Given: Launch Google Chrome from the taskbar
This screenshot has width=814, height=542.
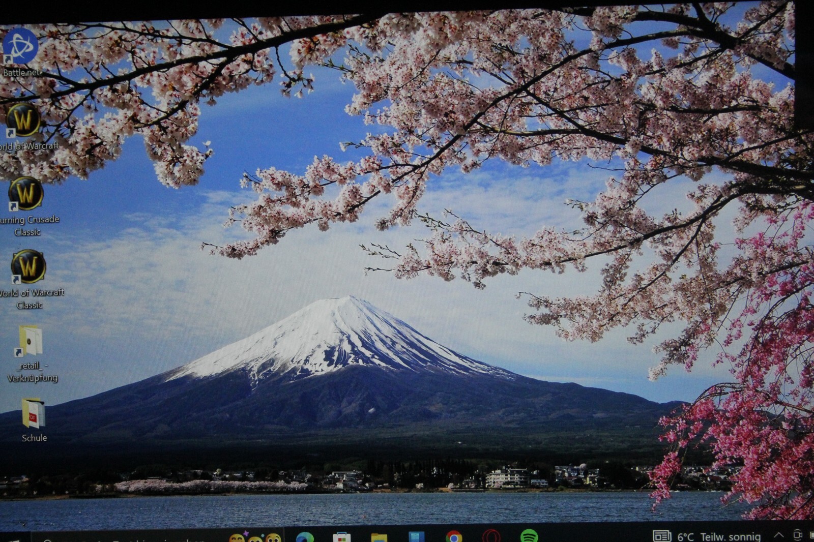Looking at the screenshot, I should [x=454, y=537].
